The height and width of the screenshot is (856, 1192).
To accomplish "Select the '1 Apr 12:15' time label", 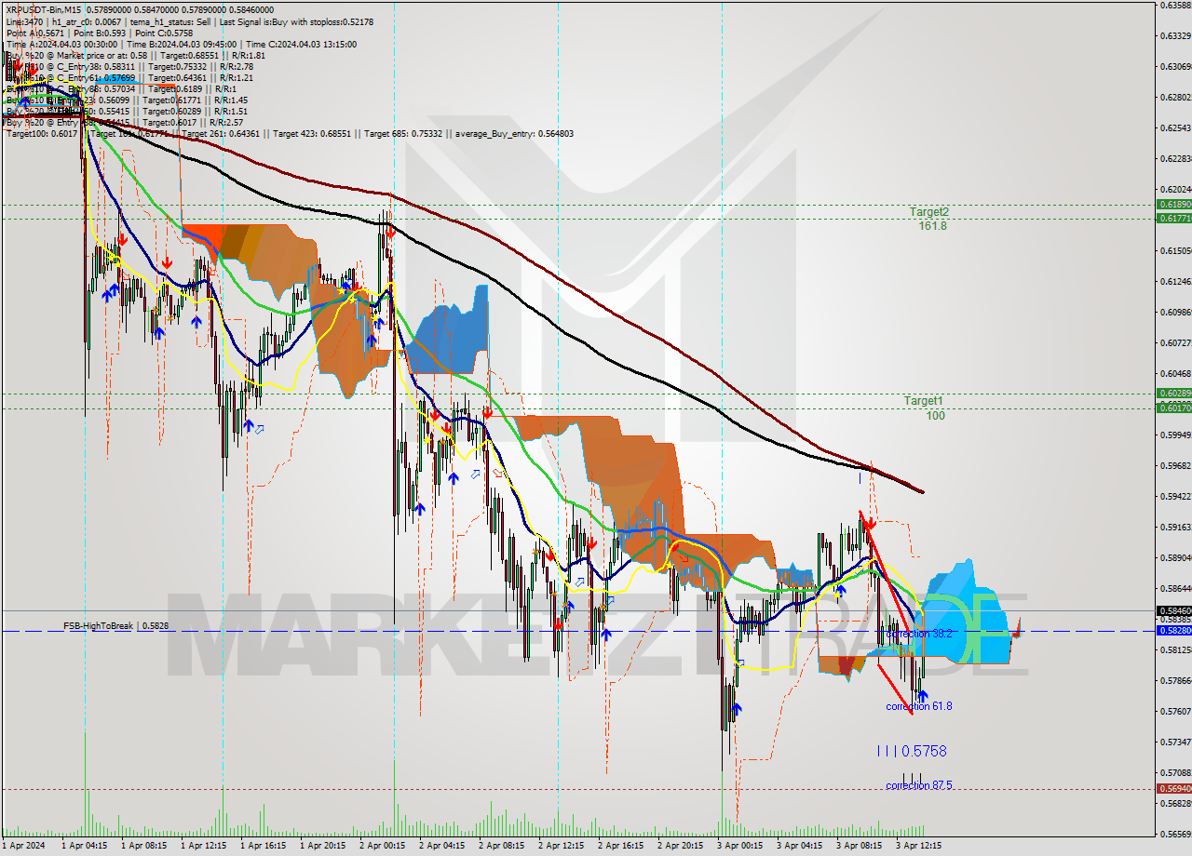I will 206,846.
